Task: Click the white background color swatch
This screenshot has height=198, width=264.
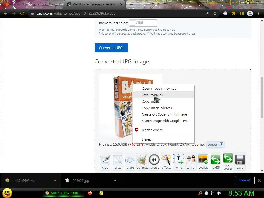Action: (x=132, y=23)
